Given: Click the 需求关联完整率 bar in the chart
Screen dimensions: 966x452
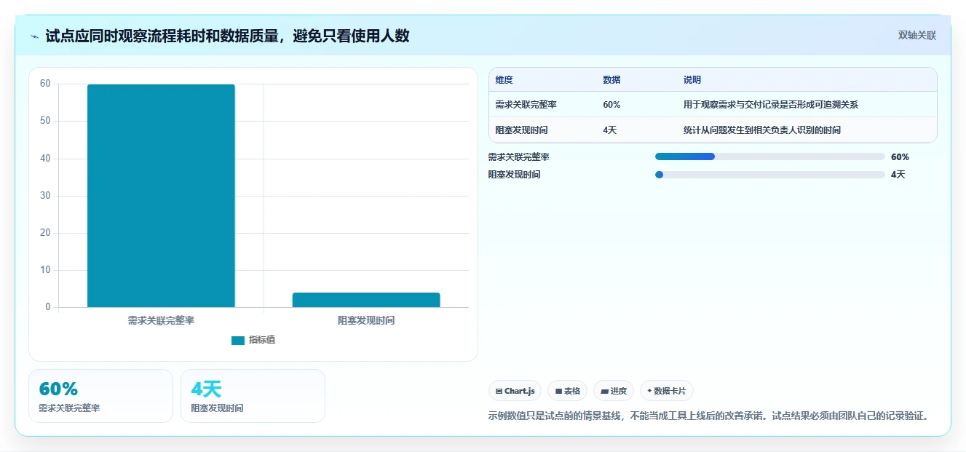Looking at the screenshot, I should (161, 196).
